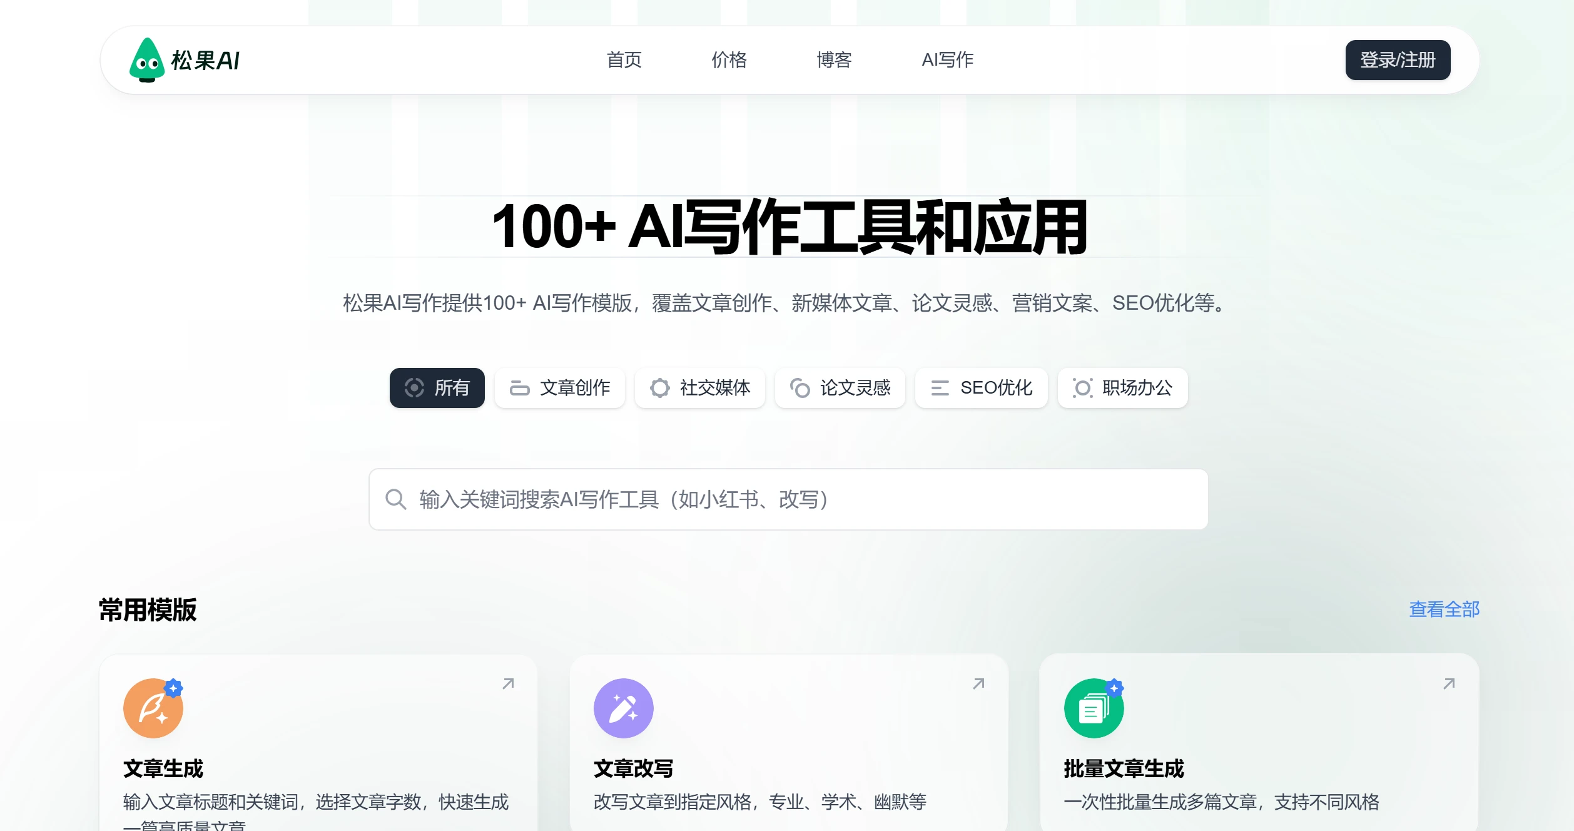Click the 查看全部 link

tap(1444, 609)
